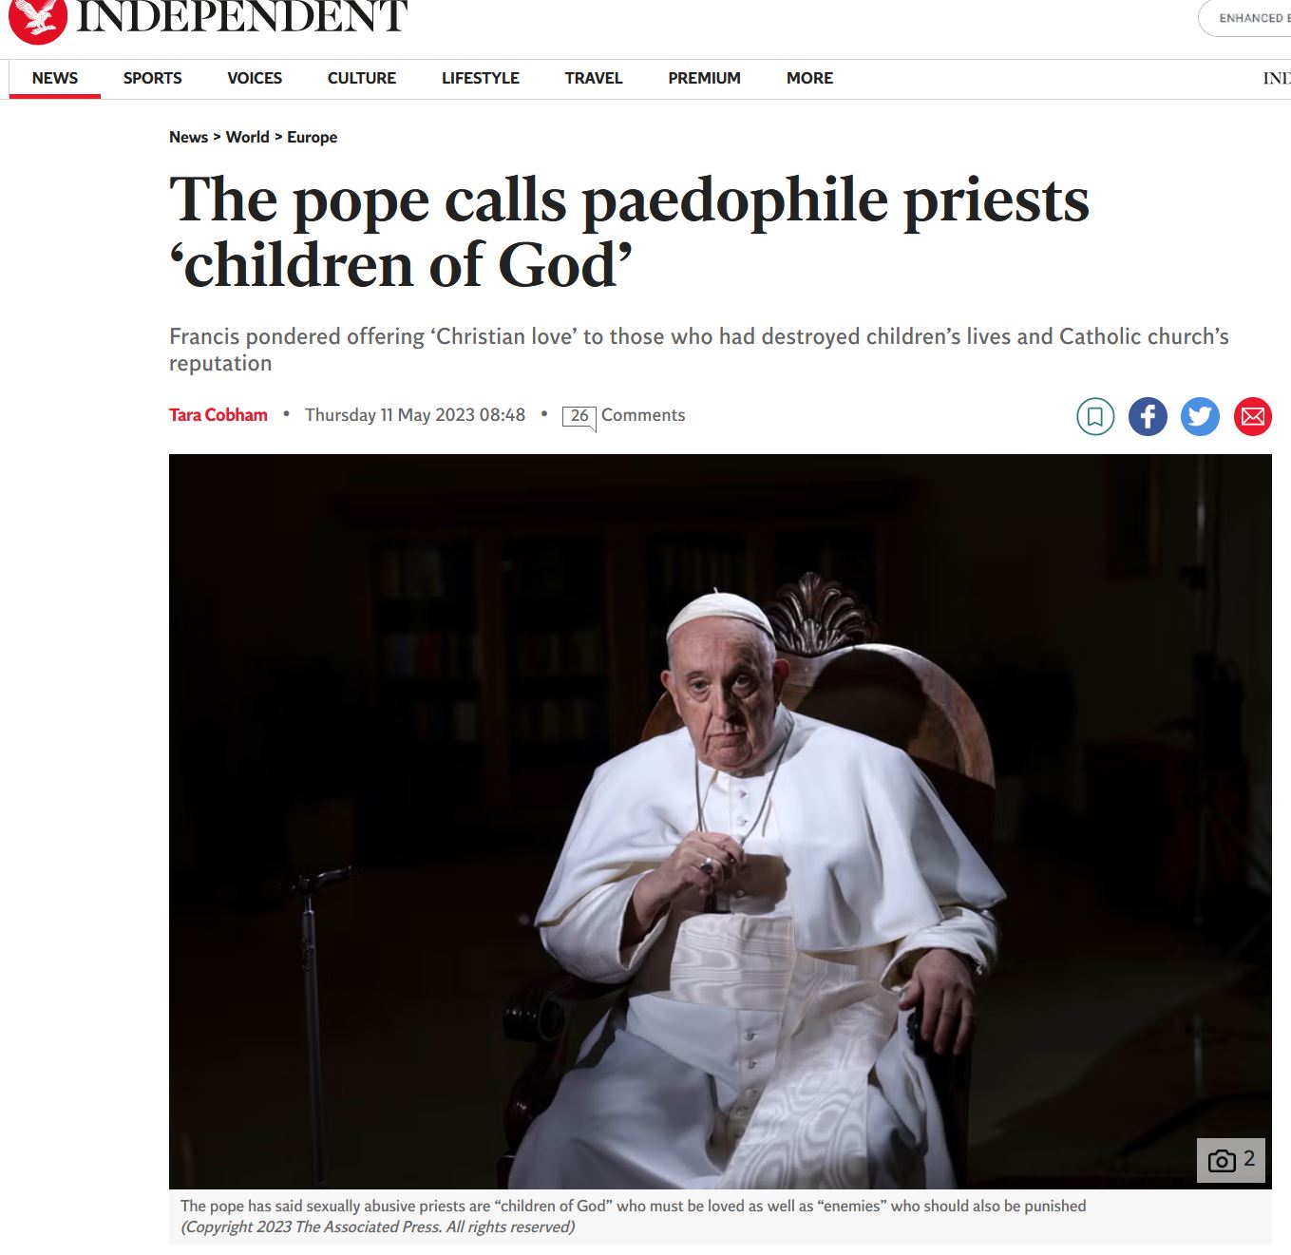Expand the More menu
This screenshot has width=1291, height=1255.
tap(809, 78)
